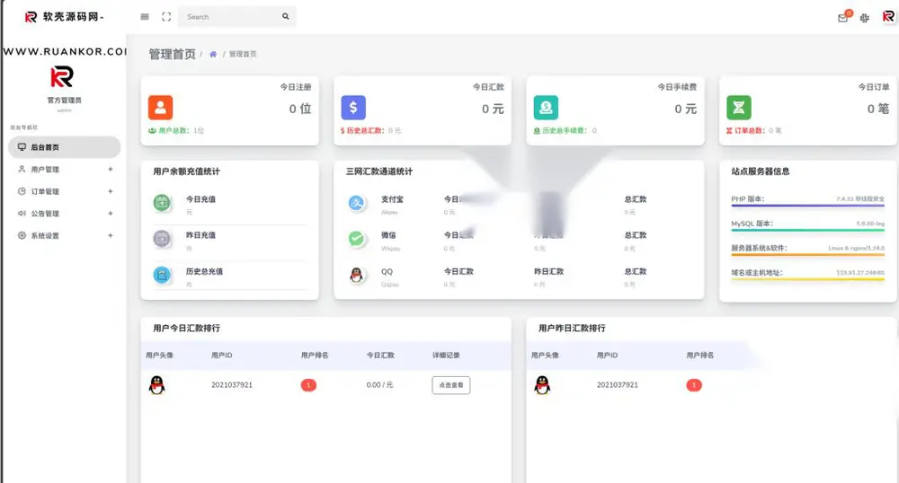Viewport: 899px width, 483px height.
Task: Click the home icon in breadcrumb
Action: click(213, 54)
